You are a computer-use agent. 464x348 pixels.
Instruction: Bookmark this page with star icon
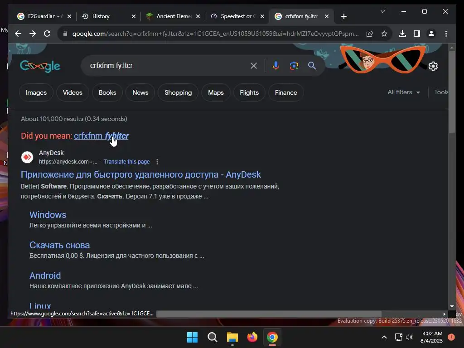coord(384,34)
